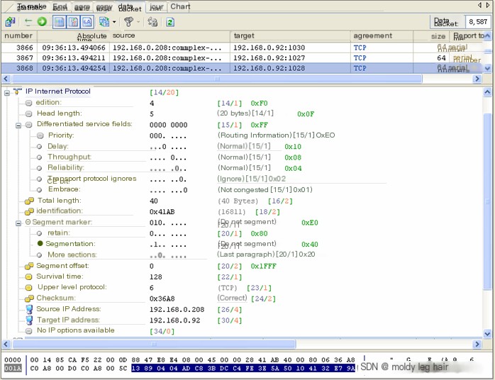The image size is (495, 380).
Task: Click the Reliability field bullet icon
Action: 39,168
